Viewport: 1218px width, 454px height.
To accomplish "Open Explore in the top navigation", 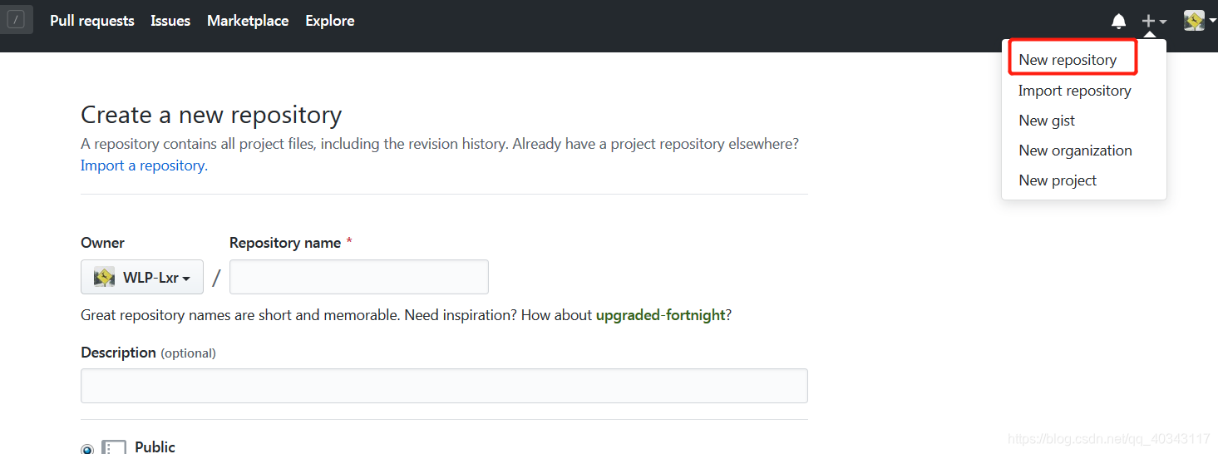I will point(330,21).
